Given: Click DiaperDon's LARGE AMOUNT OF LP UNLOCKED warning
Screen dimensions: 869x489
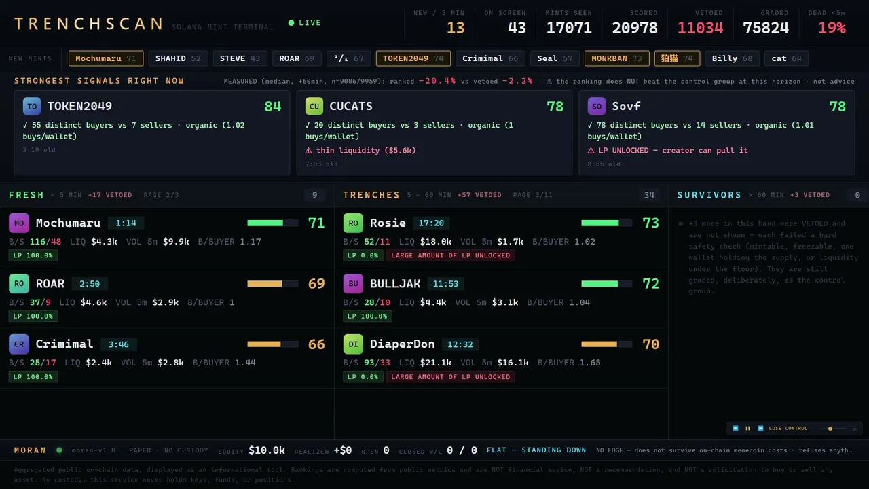Looking at the screenshot, I should pos(451,376).
